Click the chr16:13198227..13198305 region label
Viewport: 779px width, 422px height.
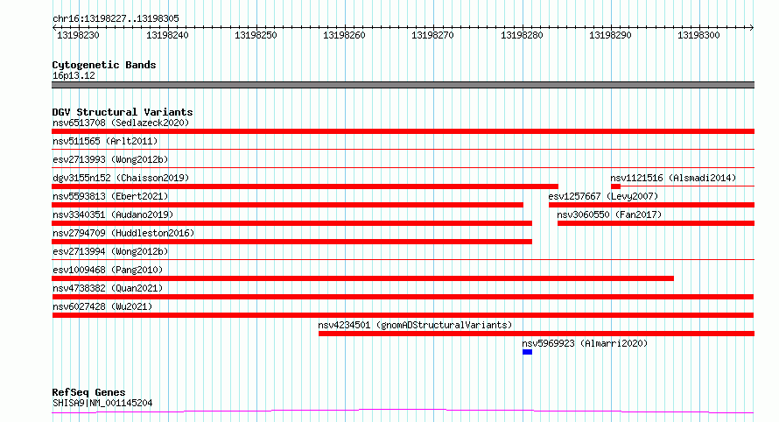116,18
